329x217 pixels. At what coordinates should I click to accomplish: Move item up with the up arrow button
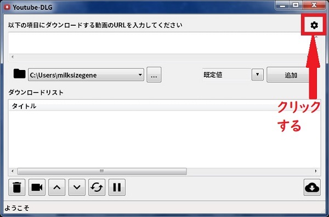(57, 187)
